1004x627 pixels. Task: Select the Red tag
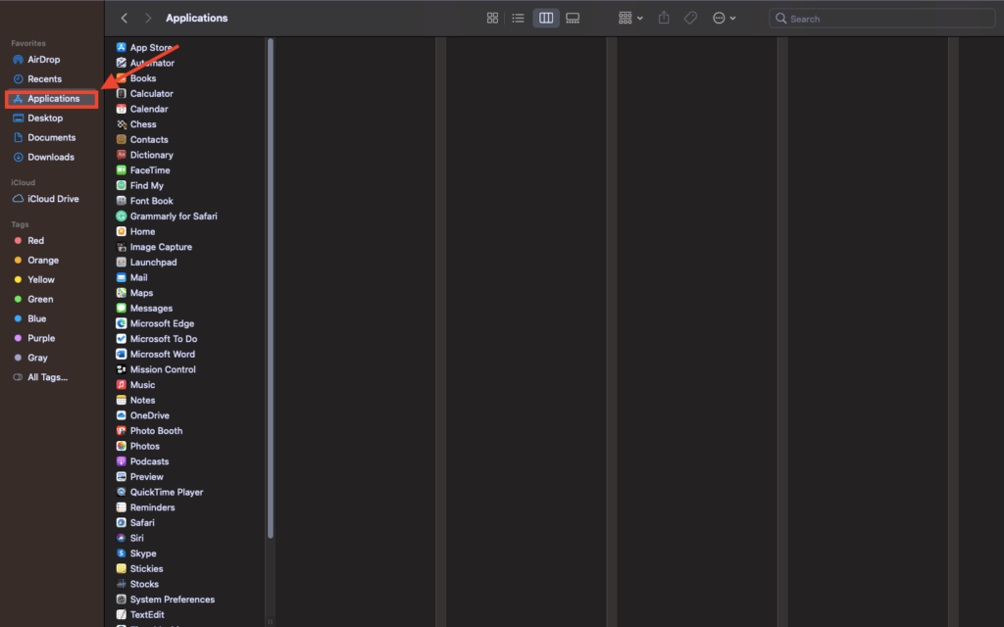pos(35,241)
